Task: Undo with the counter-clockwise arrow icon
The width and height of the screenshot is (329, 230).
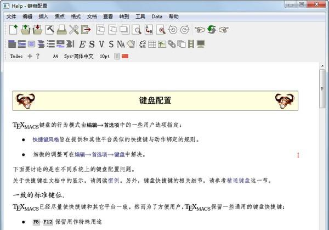Action: pyautogui.click(x=173, y=30)
